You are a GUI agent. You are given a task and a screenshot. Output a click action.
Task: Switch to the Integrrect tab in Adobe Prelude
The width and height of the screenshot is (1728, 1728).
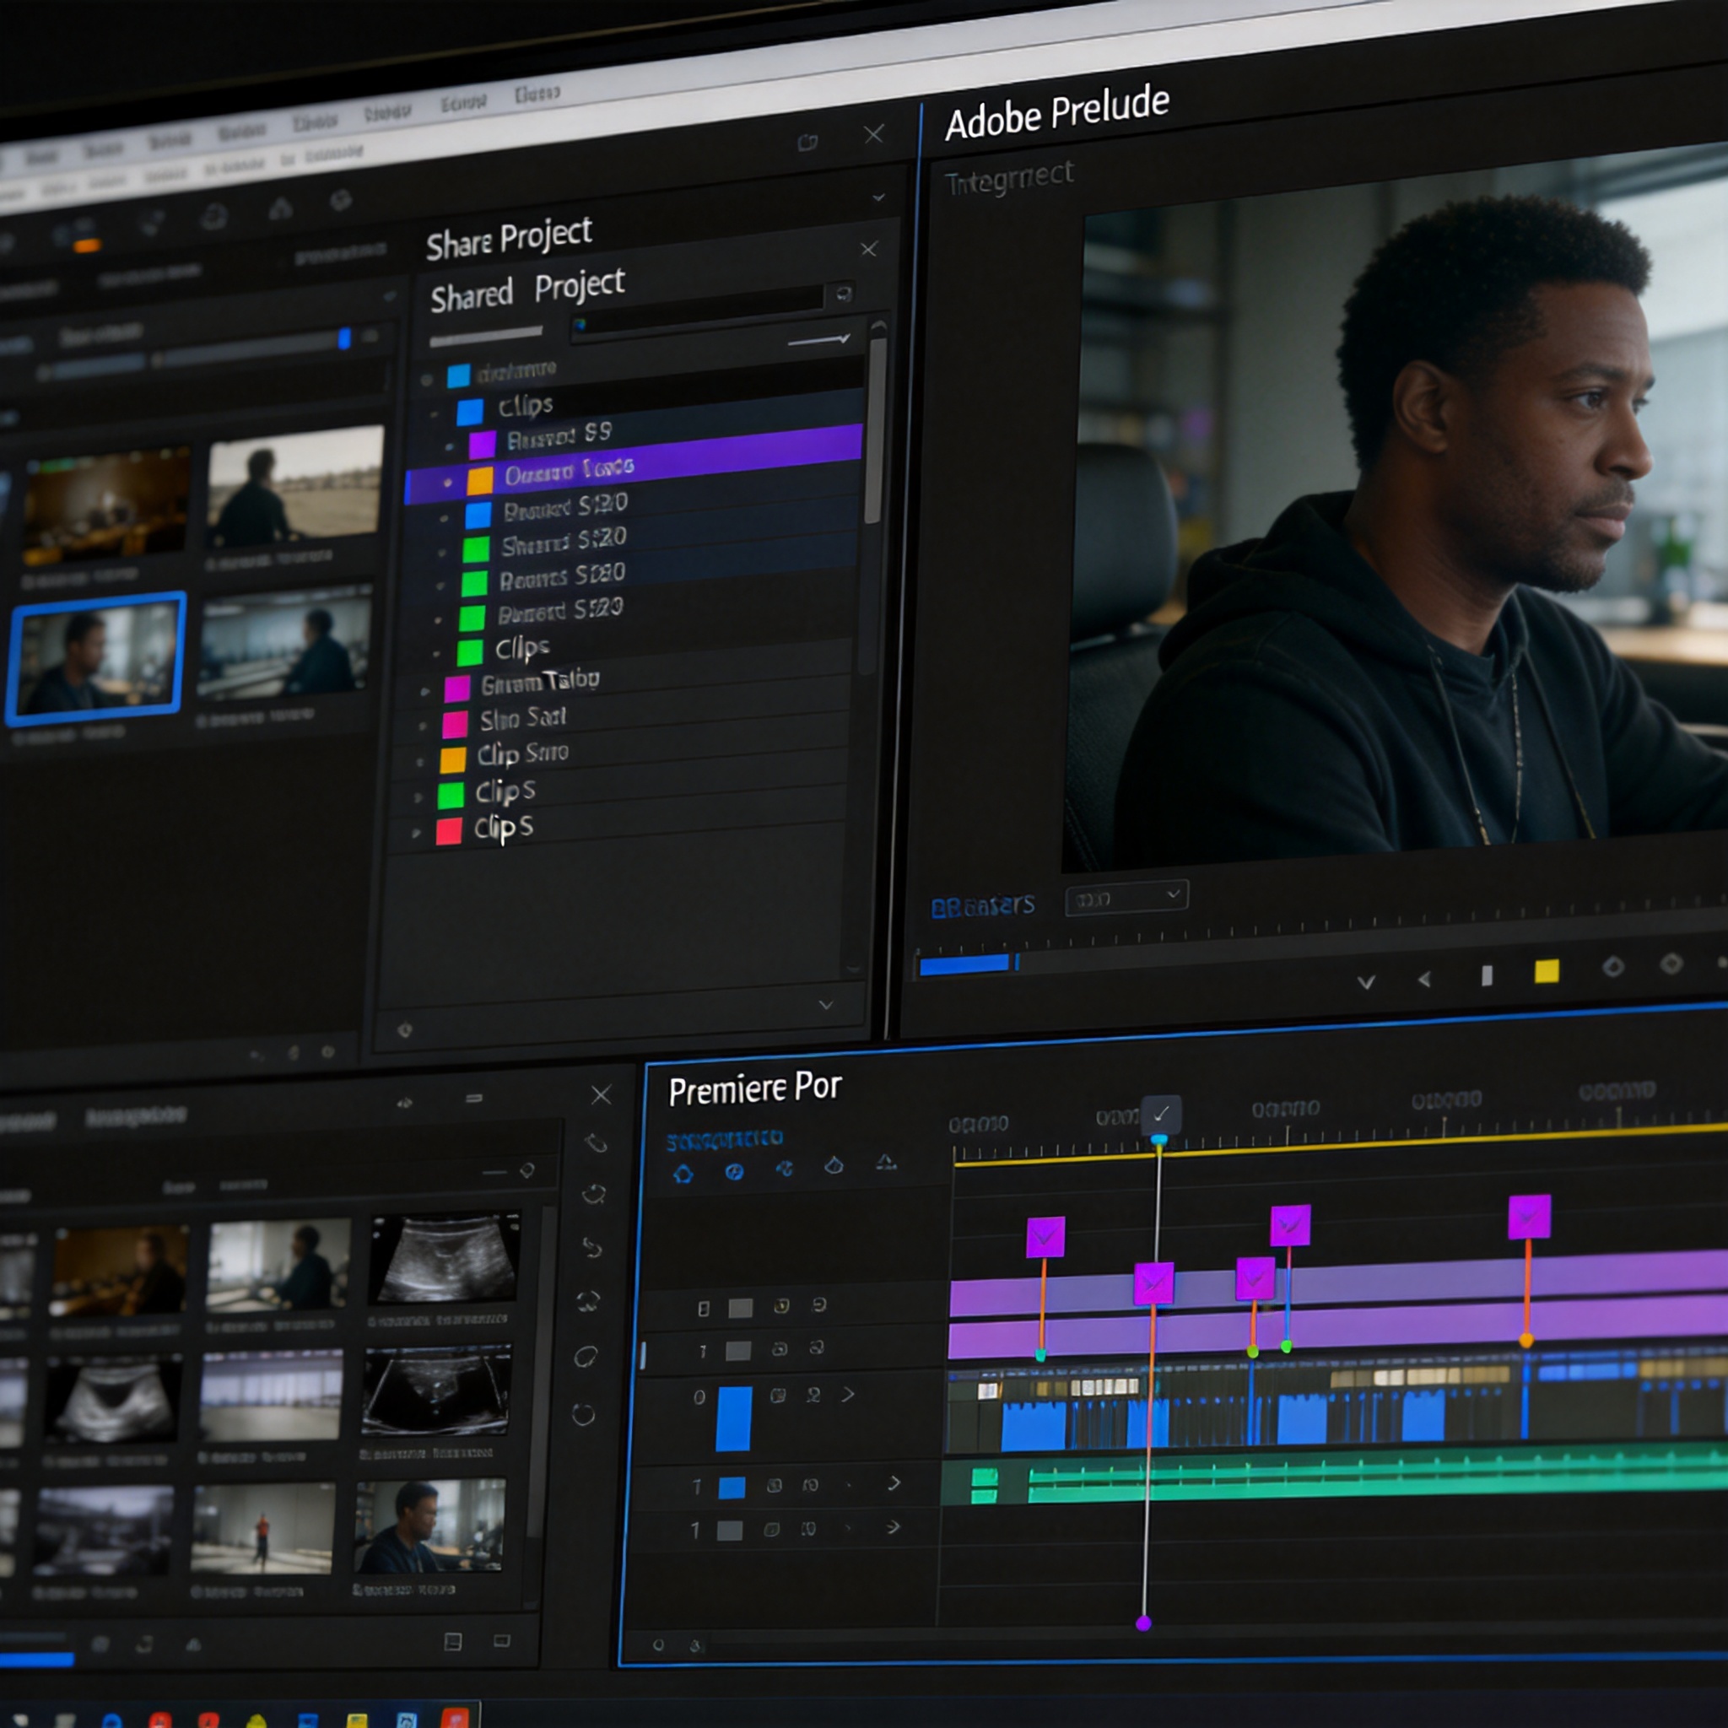1009,178
